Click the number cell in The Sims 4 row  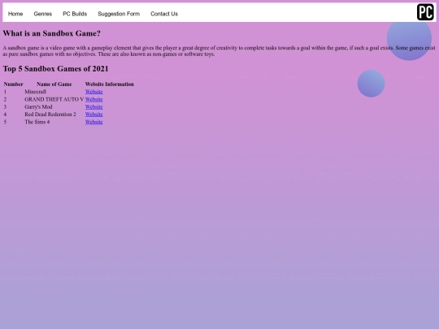tap(5, 122)
